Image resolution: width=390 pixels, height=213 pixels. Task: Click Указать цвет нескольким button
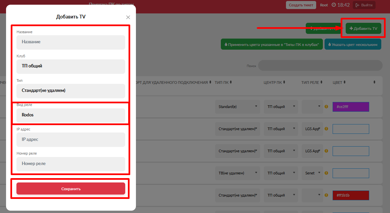click(x=353, y=45)
